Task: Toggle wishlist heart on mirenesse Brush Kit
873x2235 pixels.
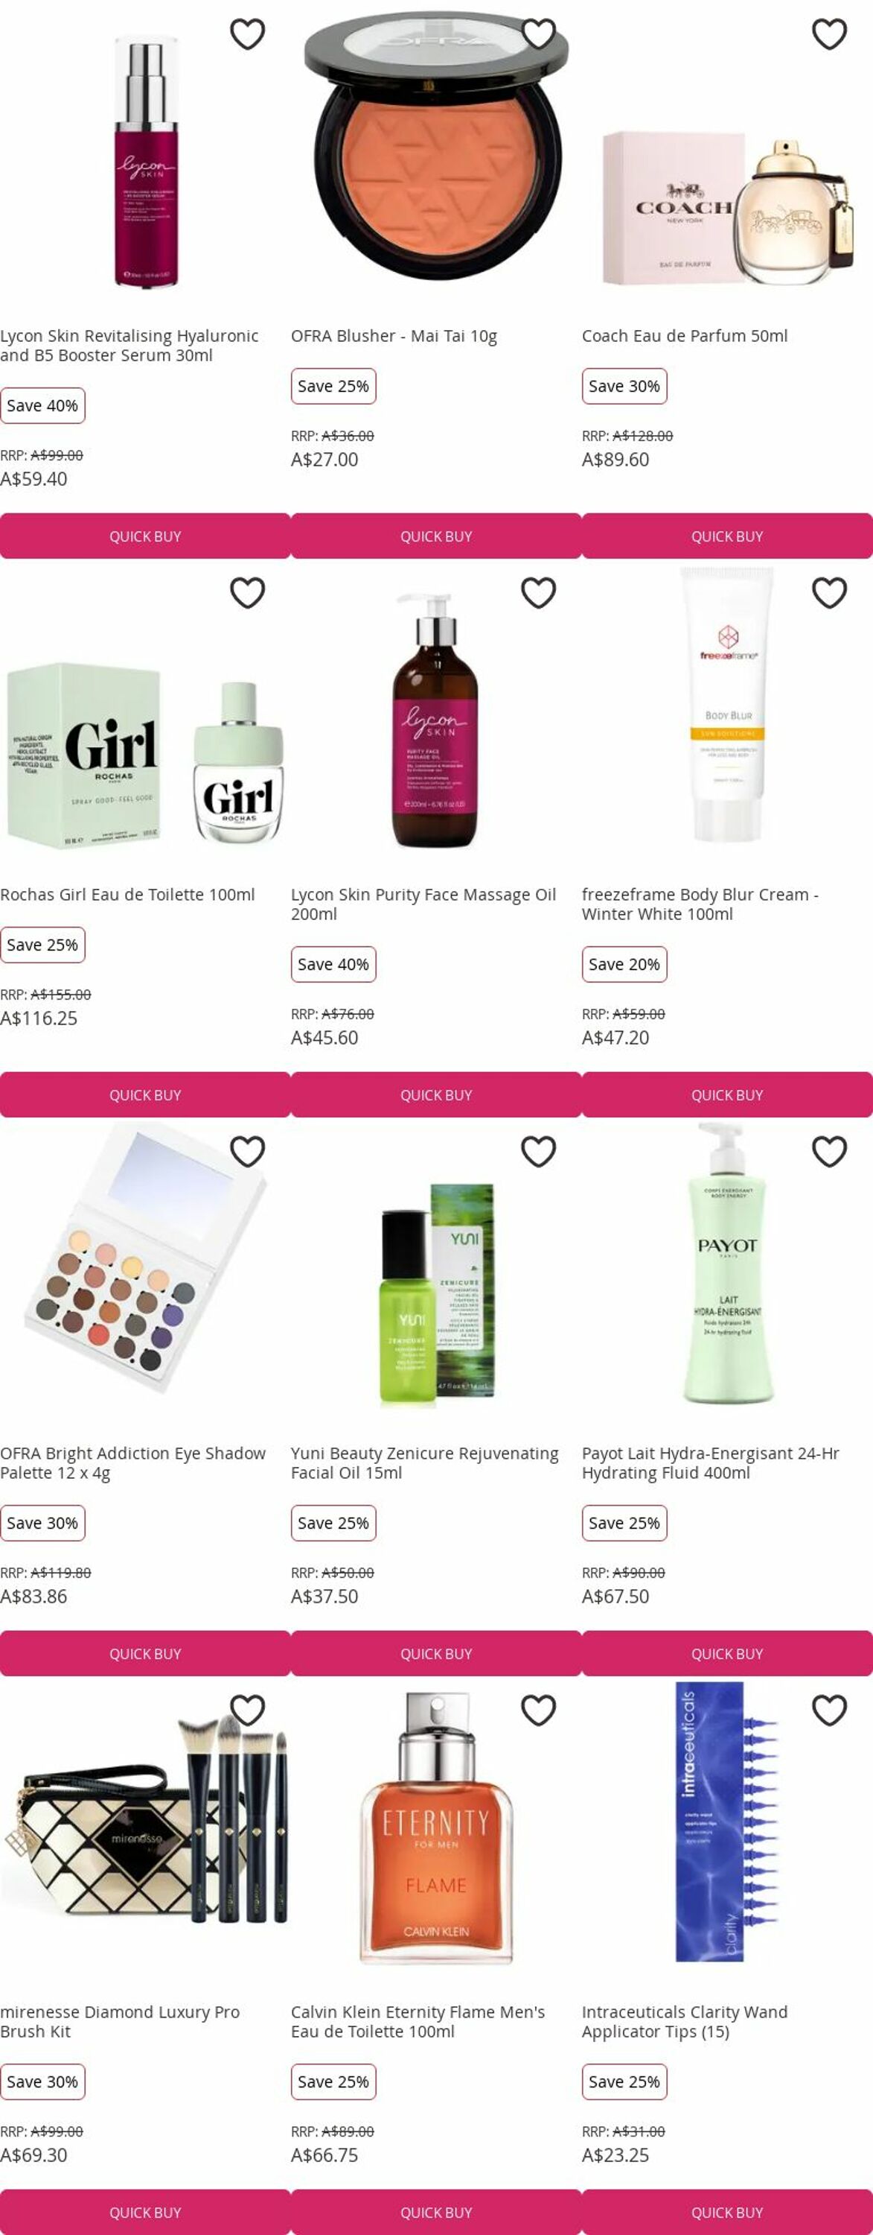Action: click(x=247, y=1711)
